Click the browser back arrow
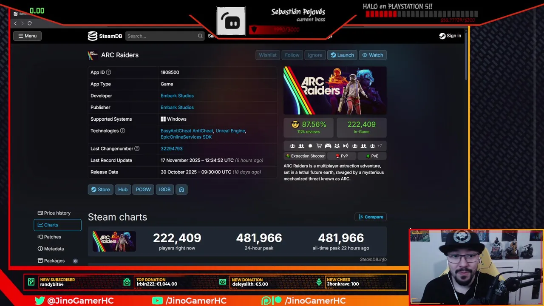 pos(15,23)
